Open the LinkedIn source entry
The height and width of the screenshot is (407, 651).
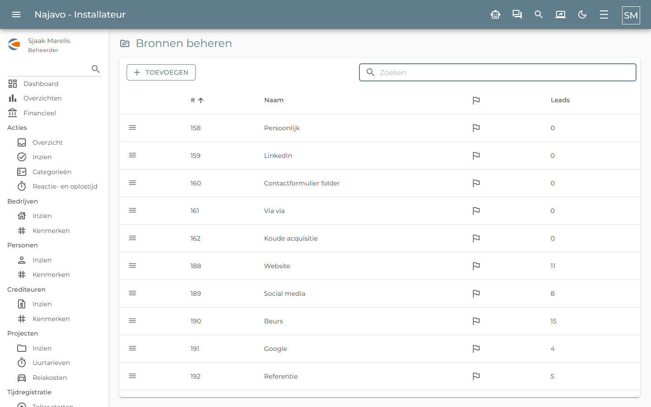tap(278, 156)
